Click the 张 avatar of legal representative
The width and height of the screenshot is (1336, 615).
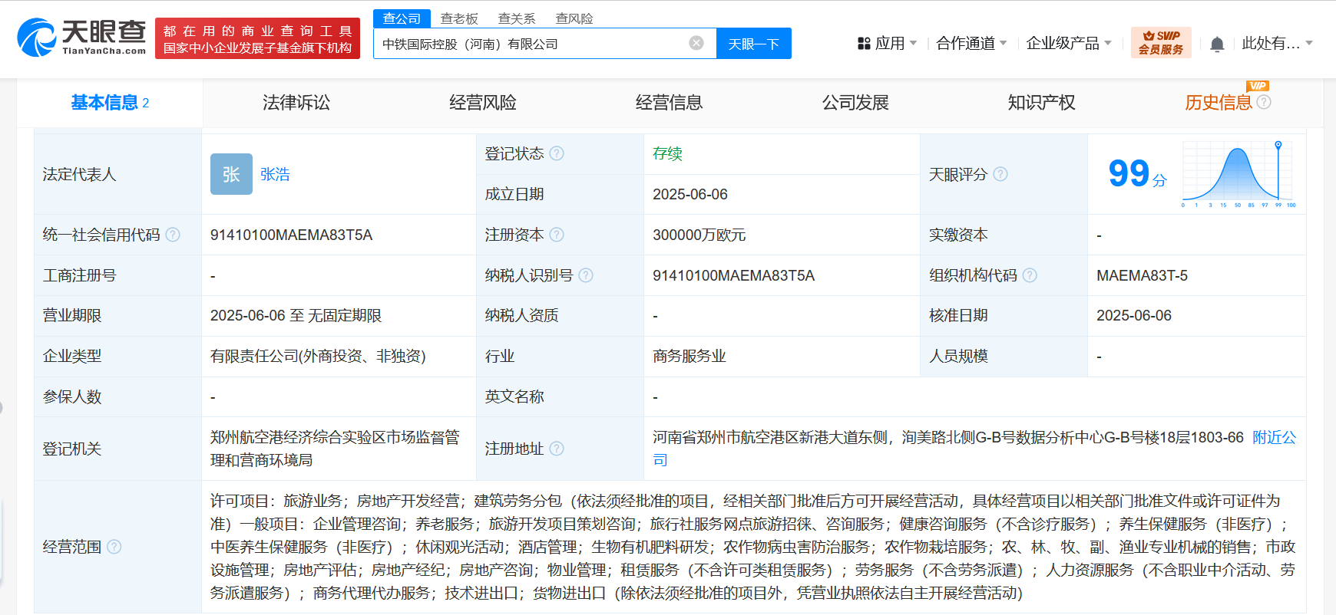[x=231, y=174]
